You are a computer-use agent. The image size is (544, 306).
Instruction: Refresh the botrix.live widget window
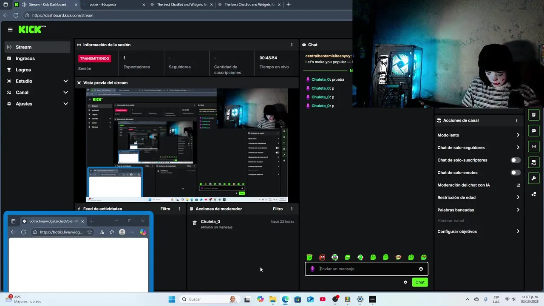pyautogui.click(x=23, y=232)
